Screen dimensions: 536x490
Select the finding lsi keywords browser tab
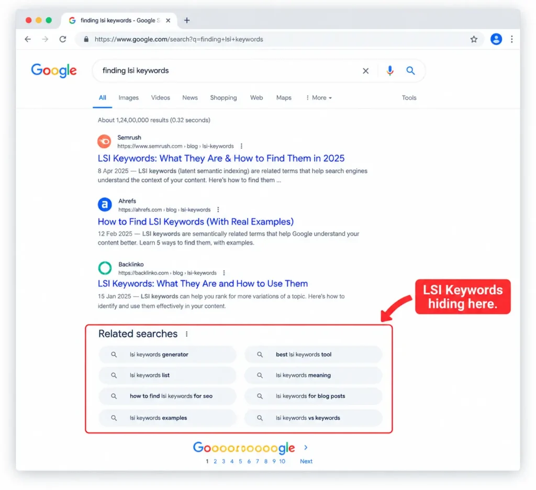(x=119, y=20)
